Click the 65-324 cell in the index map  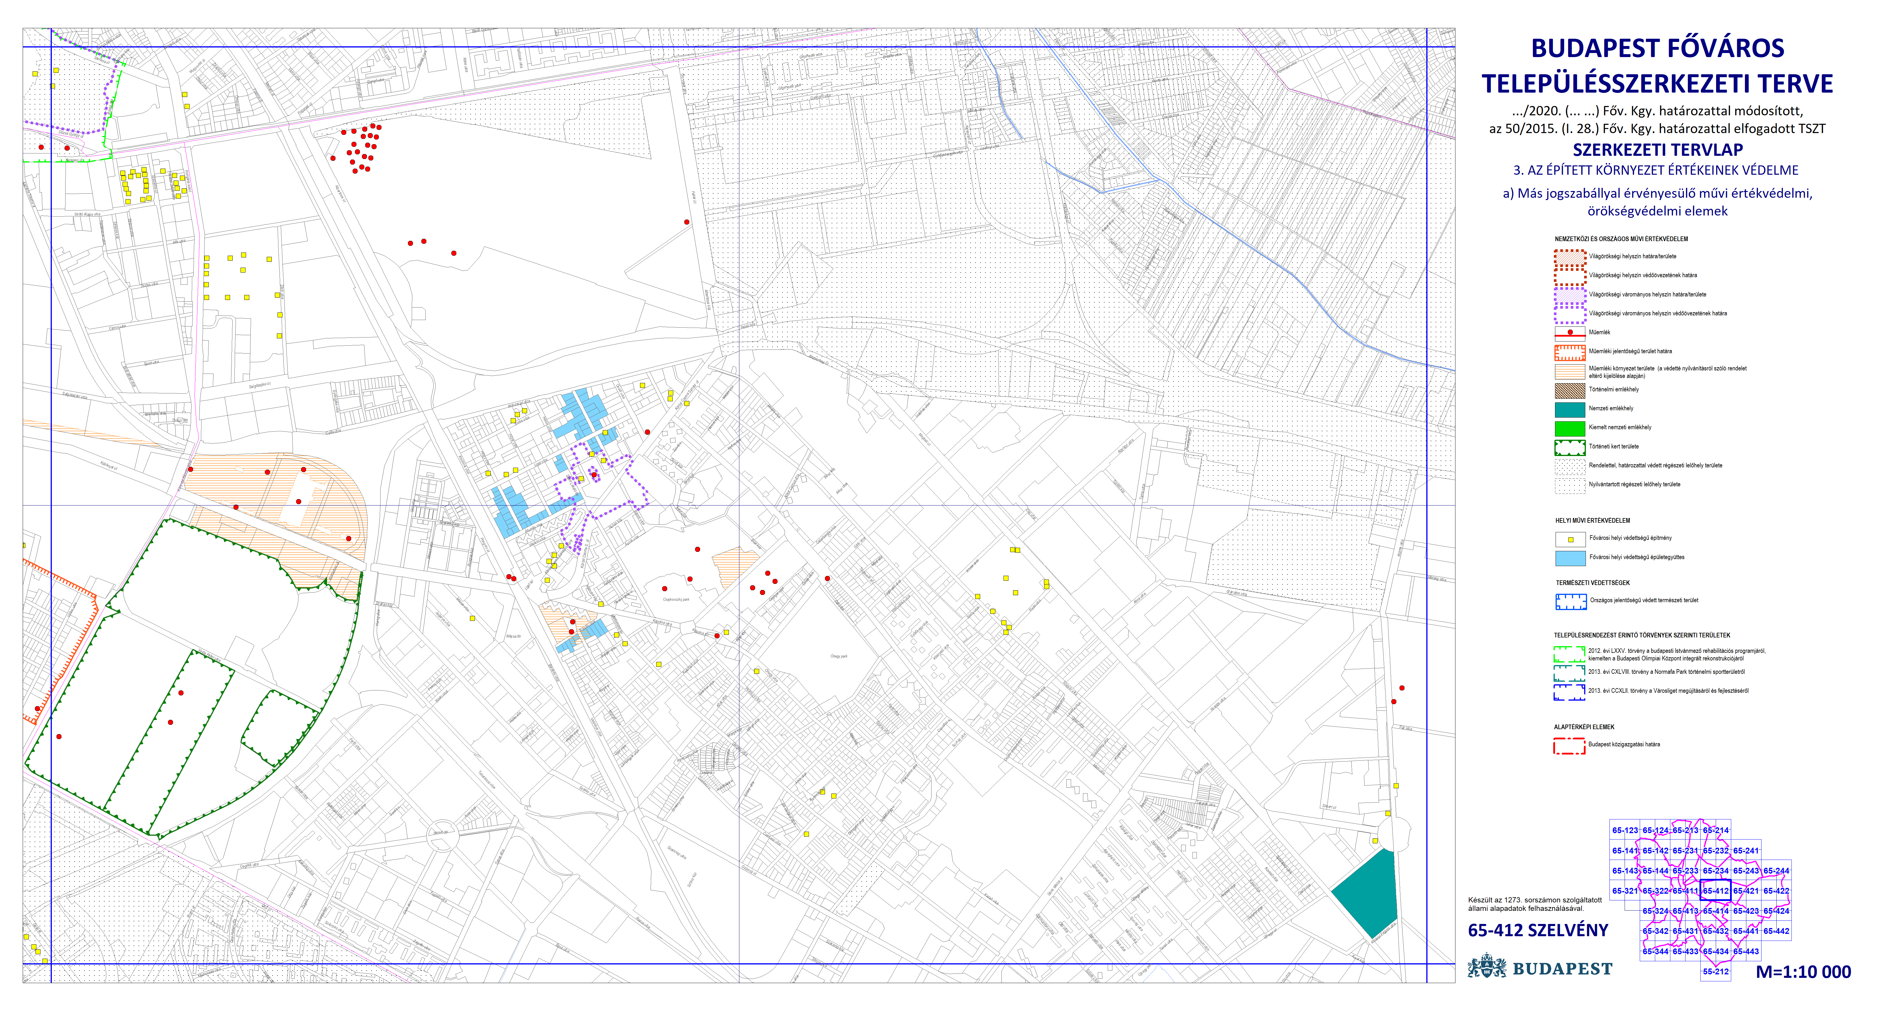click(x=1655, y=911)
